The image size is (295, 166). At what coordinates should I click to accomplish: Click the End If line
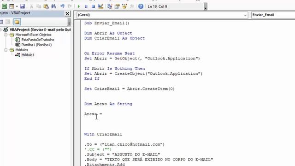click(x=92, y=79)
